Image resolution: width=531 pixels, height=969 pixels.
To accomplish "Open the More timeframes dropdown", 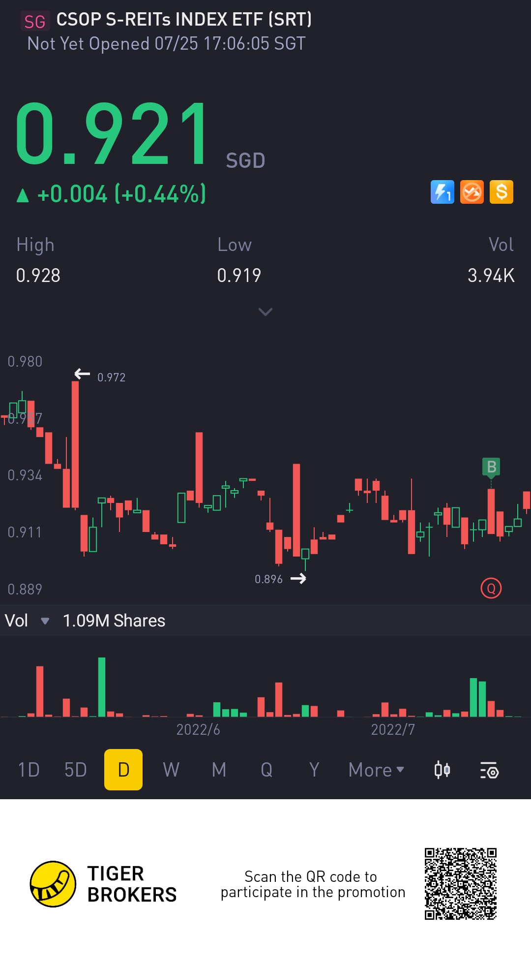I will pyautogui.click(x=376, y=770).
